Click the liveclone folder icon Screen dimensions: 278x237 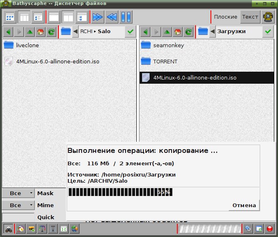pos(9,45)
